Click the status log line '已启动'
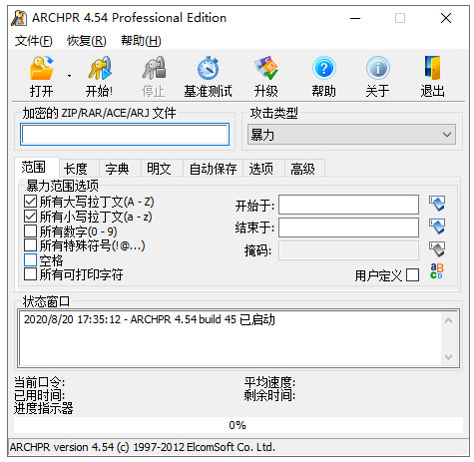 pyautogui.click(x=150, y=319)
